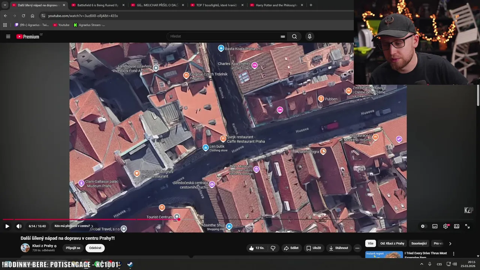Image resolution: width=480 pixels, height=270 pixels.
Task: Switch to theater mode
Action: coord(456,226)
